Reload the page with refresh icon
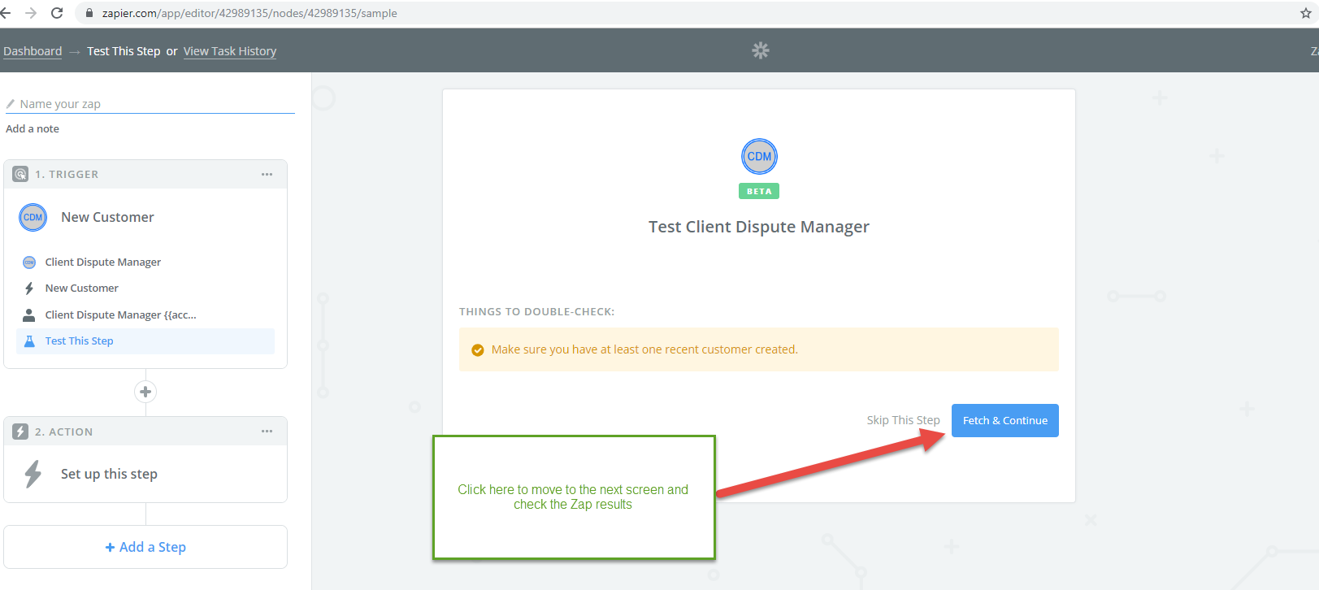The image size is (1319, 590). coord(57,13)
